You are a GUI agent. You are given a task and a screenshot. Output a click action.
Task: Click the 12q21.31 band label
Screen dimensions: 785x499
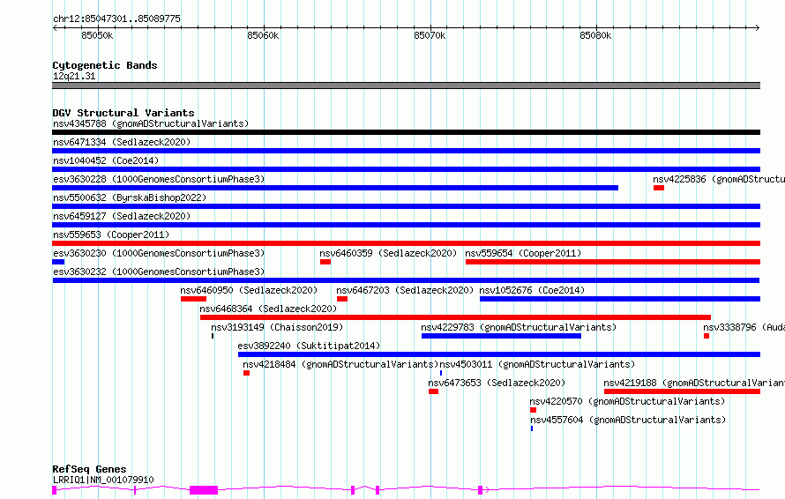pos(74,76)
